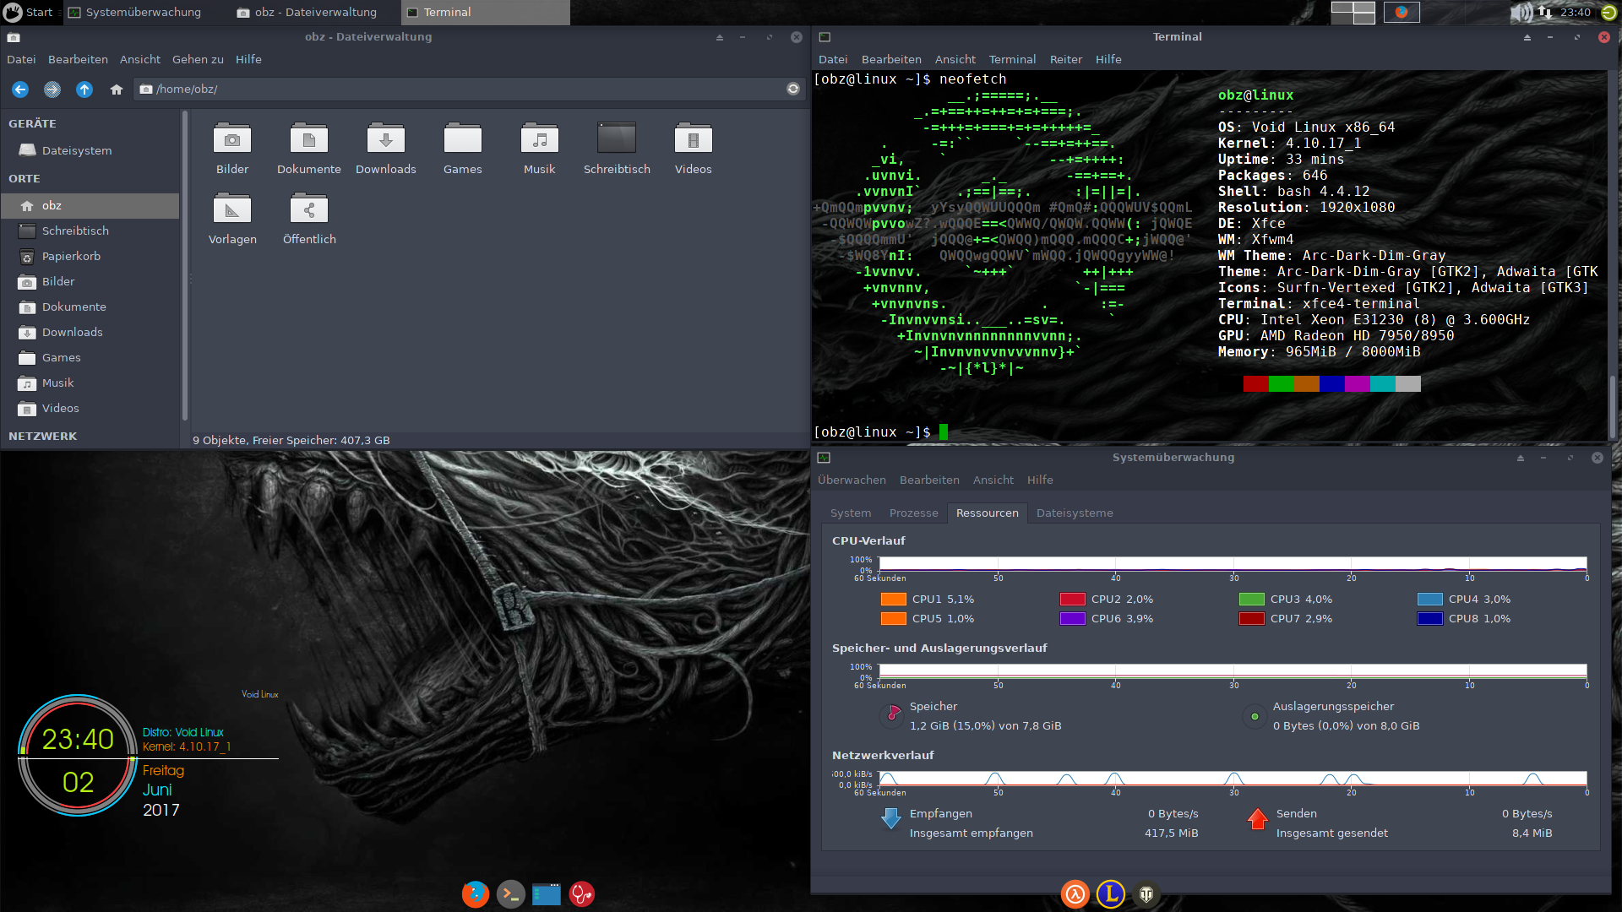
Task: Switch to the Prozesse tab
Action: coord(913,513)
